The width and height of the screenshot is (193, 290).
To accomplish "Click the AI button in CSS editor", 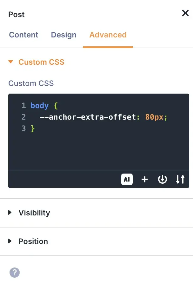I will click(127, 180).
